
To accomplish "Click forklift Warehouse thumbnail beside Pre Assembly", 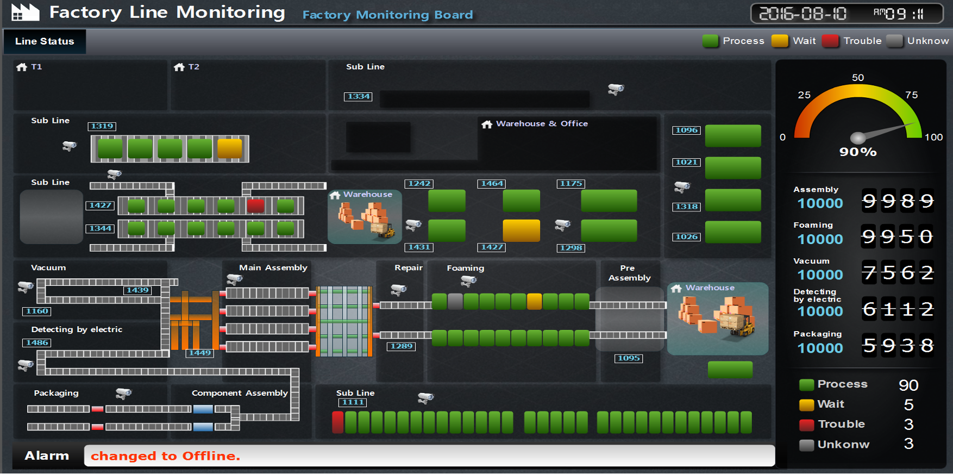I will coord(718,319).
